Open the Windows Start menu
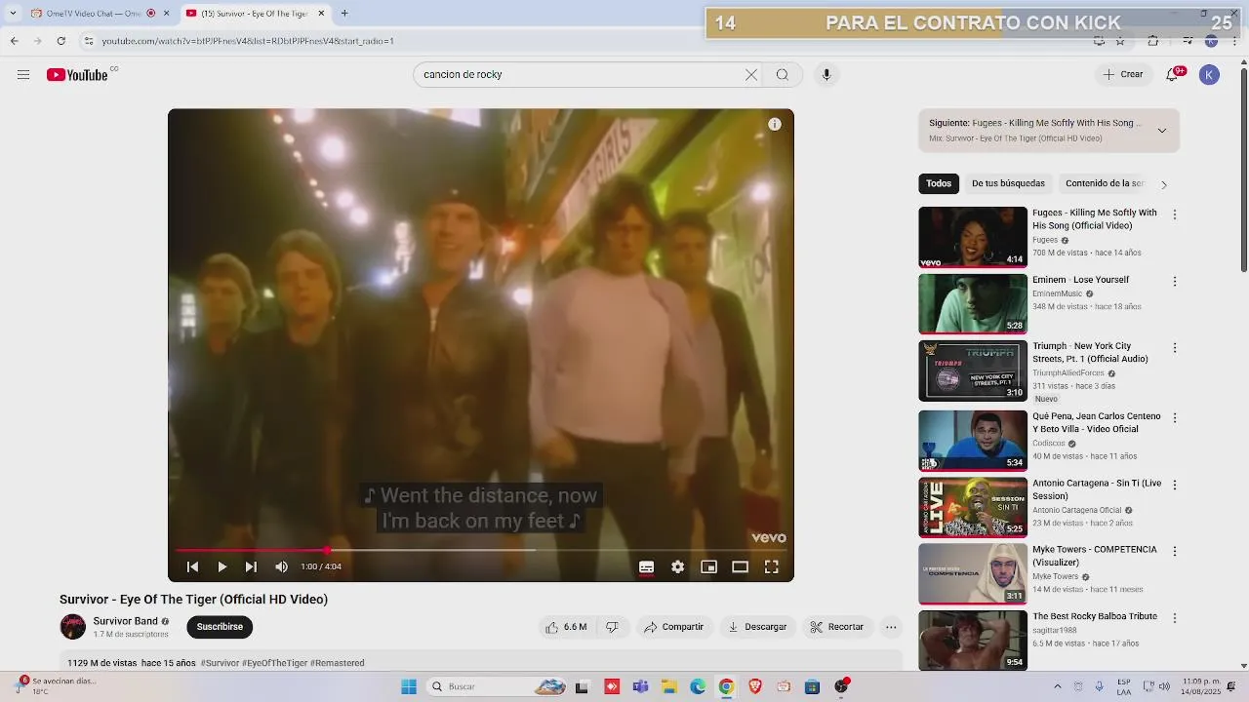The height and width of the screenshot is (702, 1249). click(x=409, y=687)
